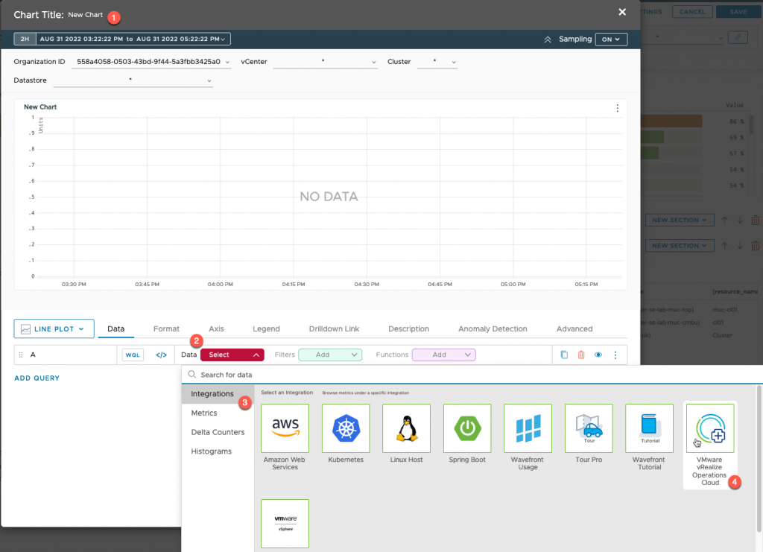
Task: Click the ADD QUERY link
Action: point(37,378)
